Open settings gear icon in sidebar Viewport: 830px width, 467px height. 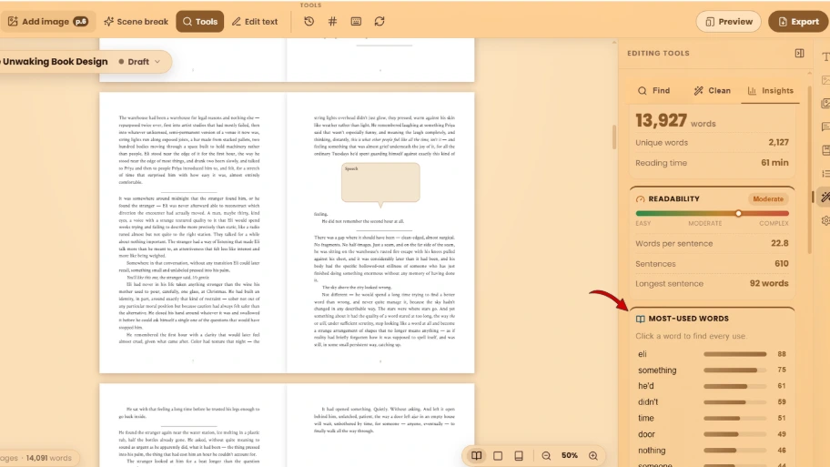(825, 221)
